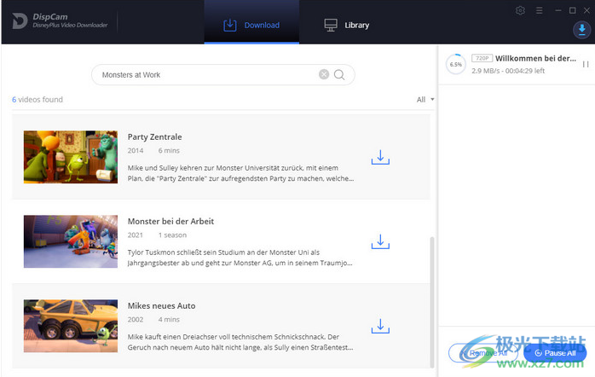
Task: Minimize the DispCam window
Action: coord(557,10)
